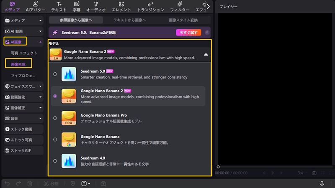Click the 分割 scissors tool
335x188 pixels.
tap(51, 183)
